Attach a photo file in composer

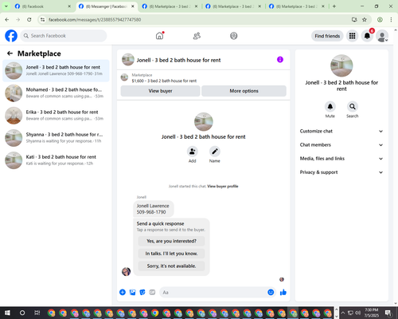[132, 293]
